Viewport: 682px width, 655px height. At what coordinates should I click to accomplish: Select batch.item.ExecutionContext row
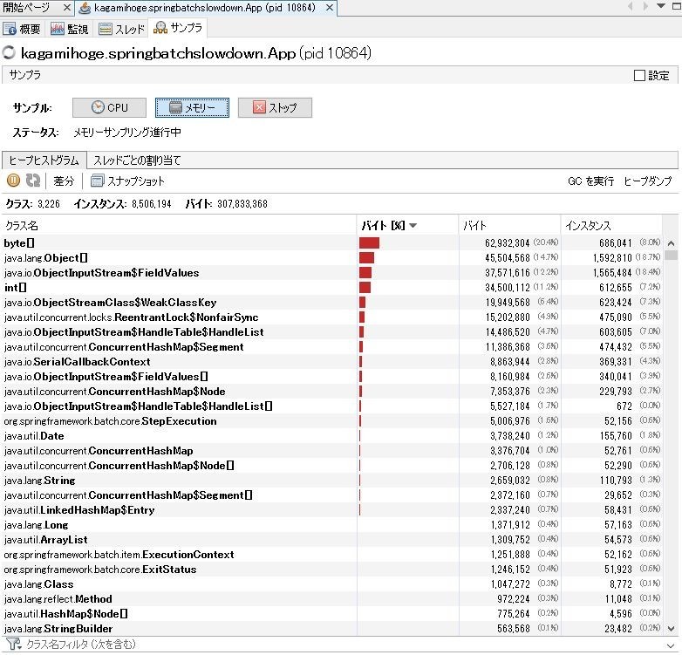click(332, 555)
